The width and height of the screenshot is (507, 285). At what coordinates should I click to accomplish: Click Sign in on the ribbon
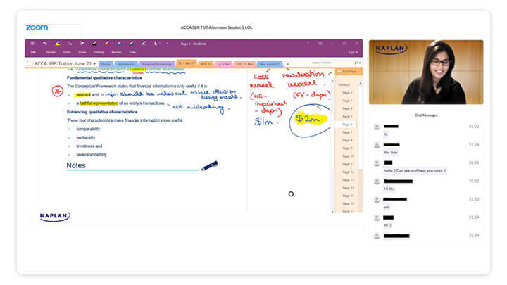353,52
